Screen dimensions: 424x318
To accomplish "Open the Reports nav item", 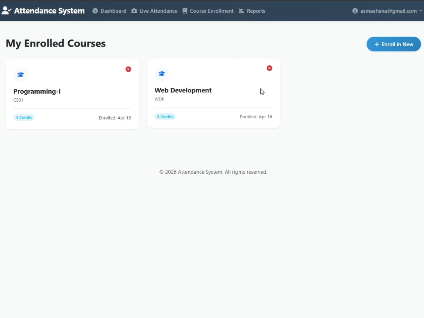I will click(252, 11).
